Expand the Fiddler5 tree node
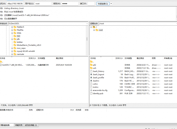 (12, 27)
